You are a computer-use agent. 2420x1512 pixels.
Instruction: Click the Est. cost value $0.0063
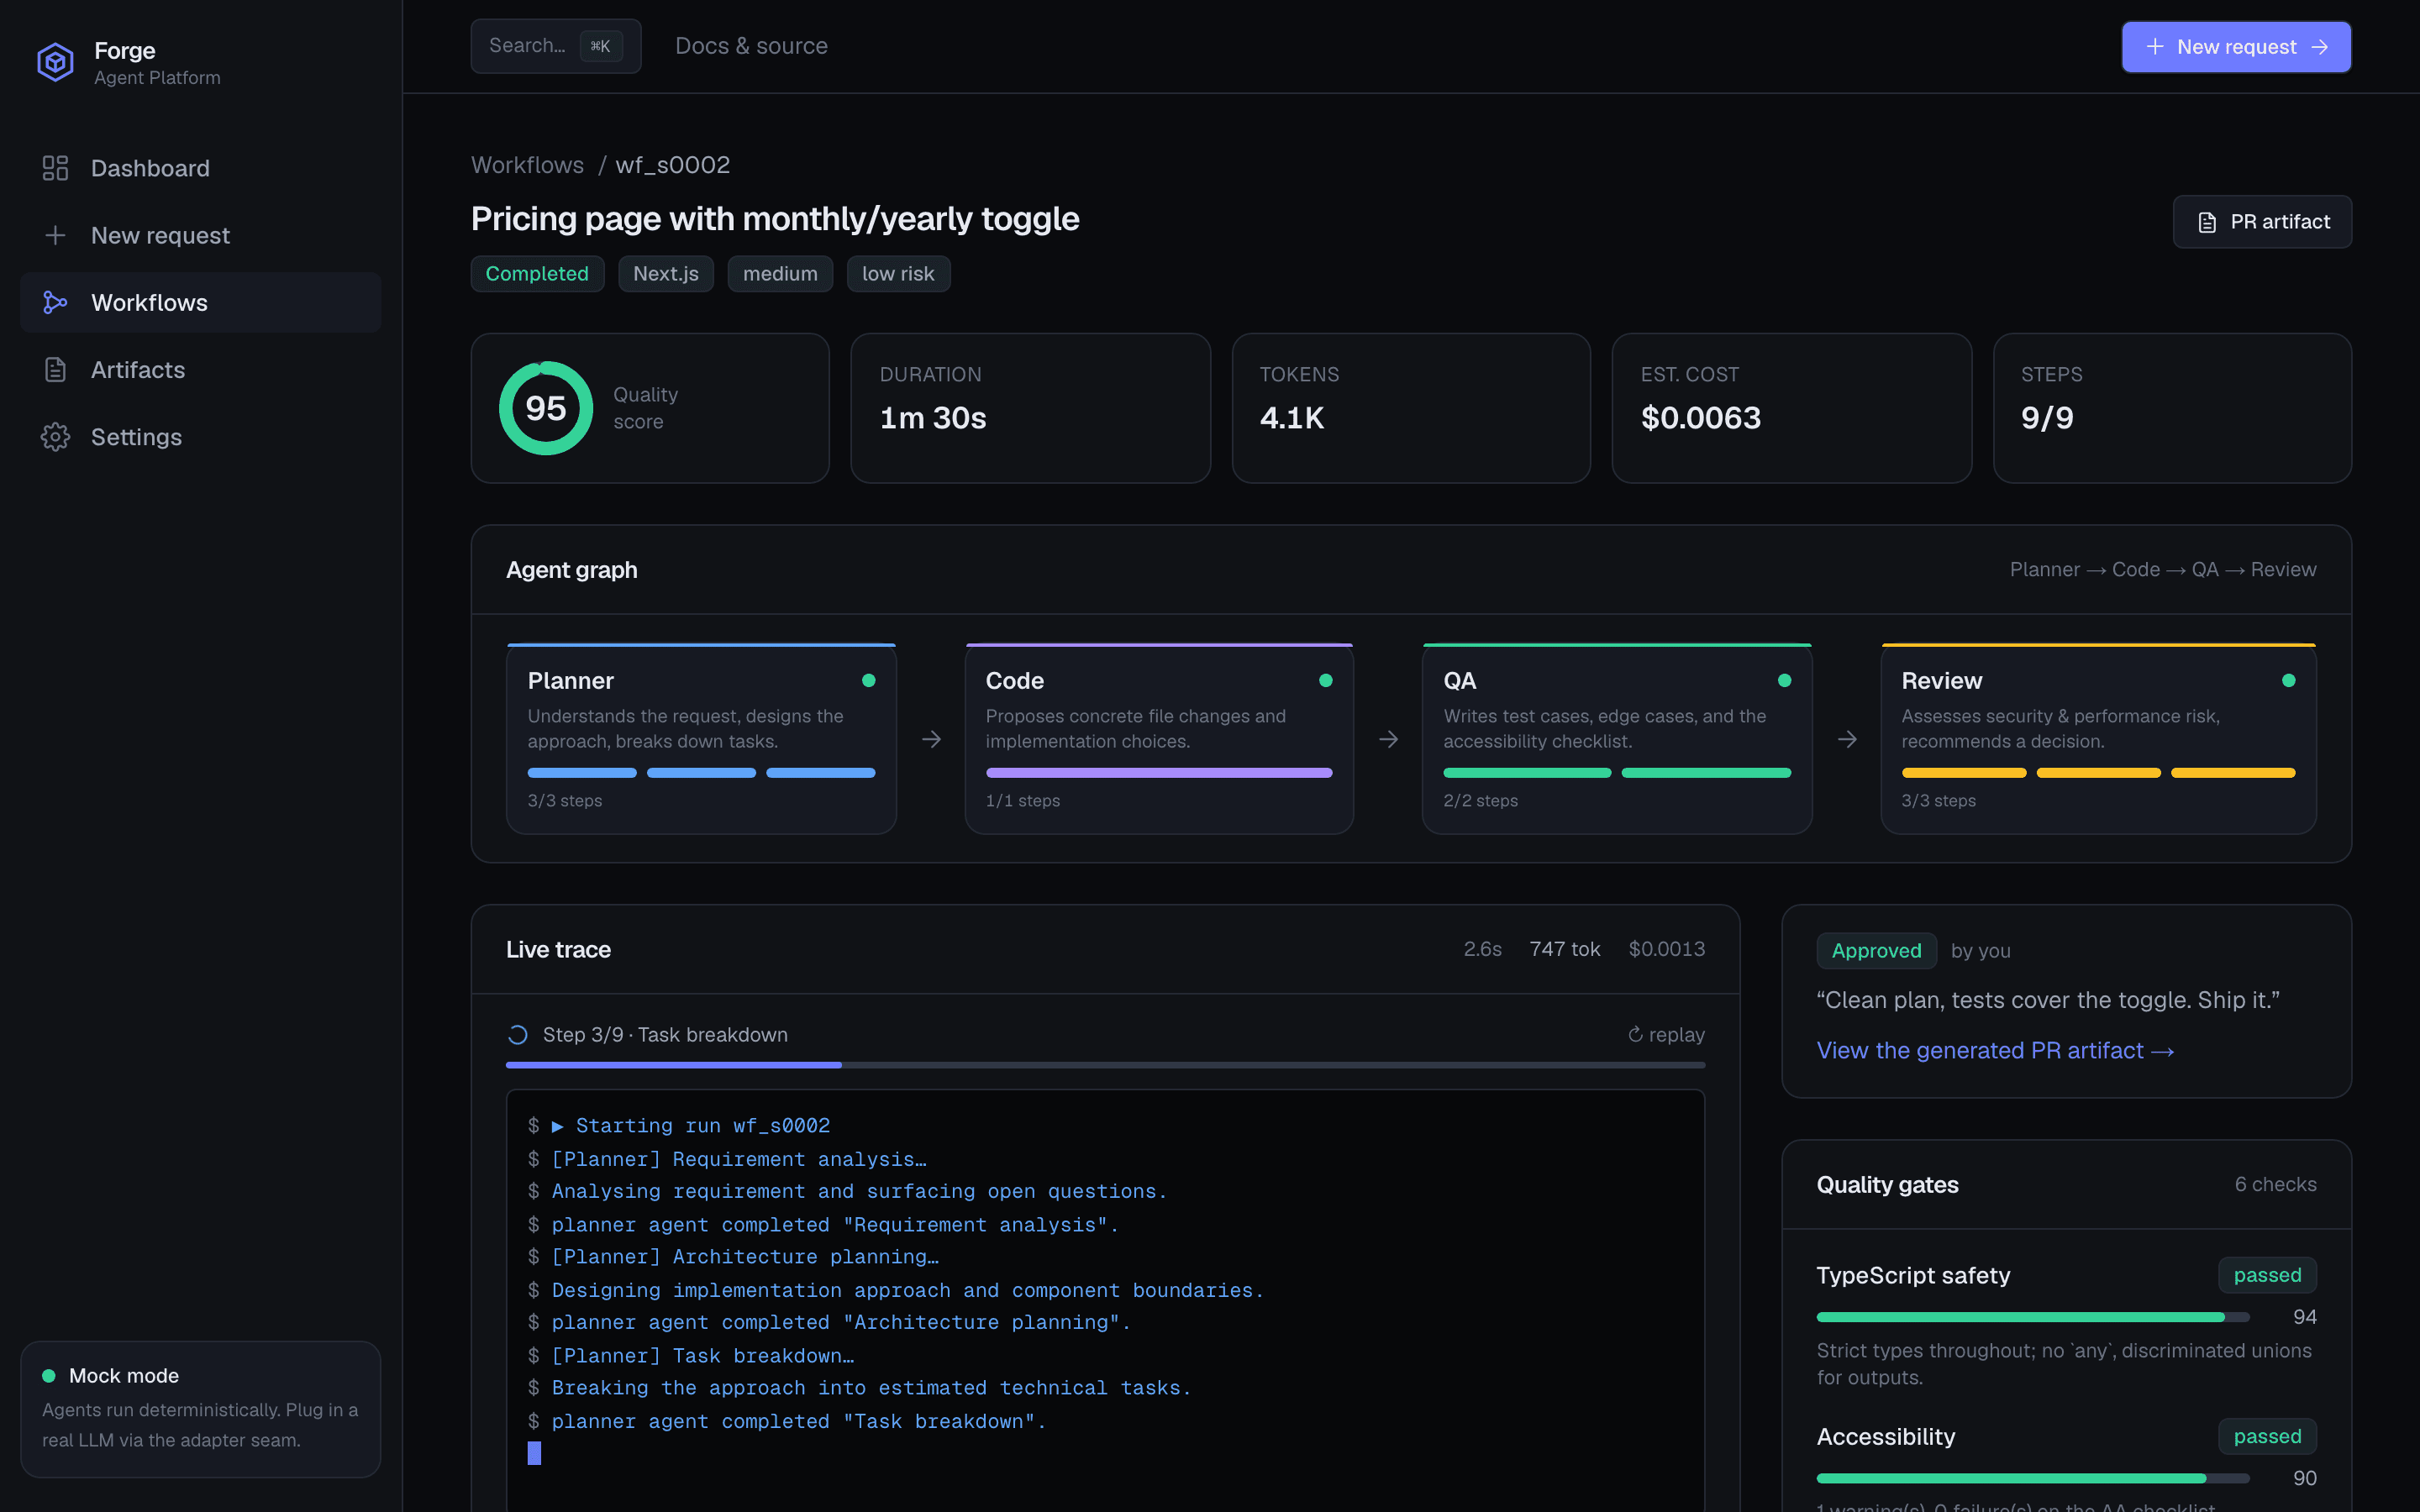coord(1700,418)
